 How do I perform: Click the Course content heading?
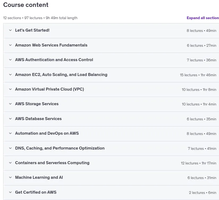tap(26, 5)
